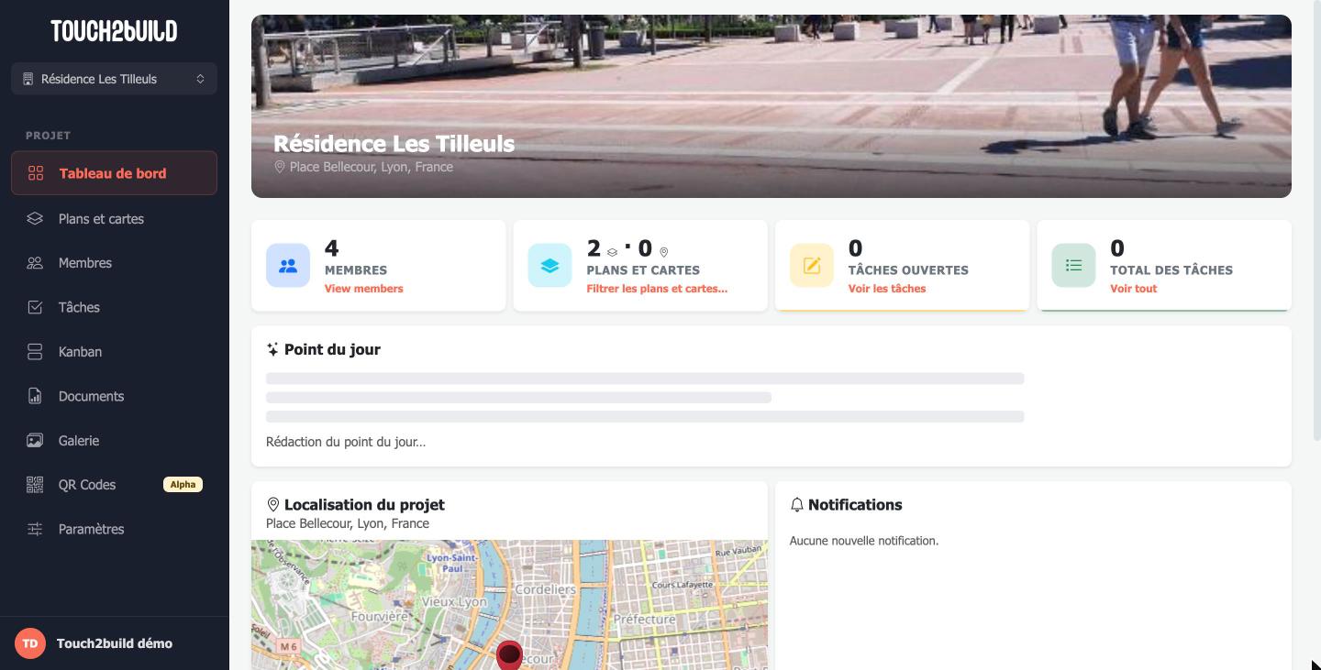Screen dimensions: 1321x670
Task: Click the building icon in project selector
Action: point(28,79)
